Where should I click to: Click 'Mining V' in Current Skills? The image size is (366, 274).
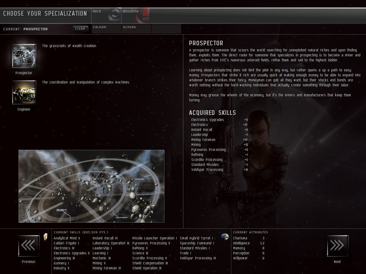pos(99,263)
